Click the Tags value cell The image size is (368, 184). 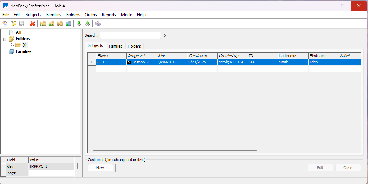point(51,173)
